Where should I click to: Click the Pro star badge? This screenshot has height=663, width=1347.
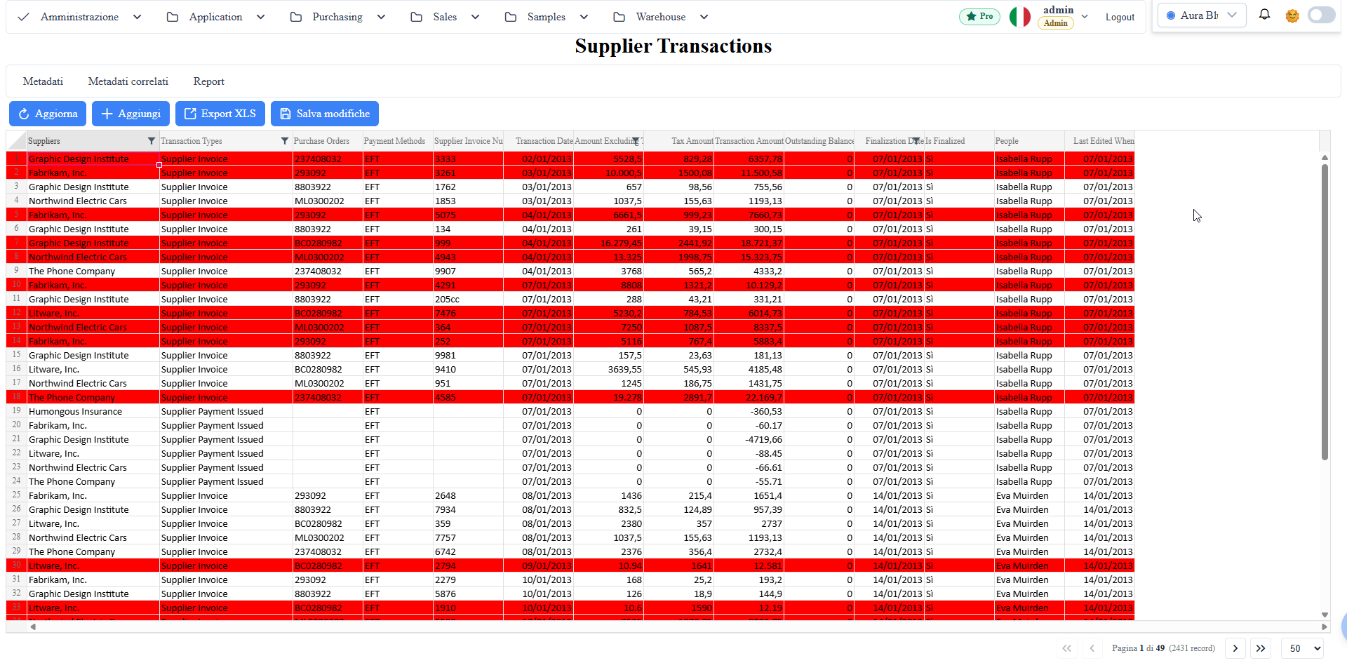[979, 16]
